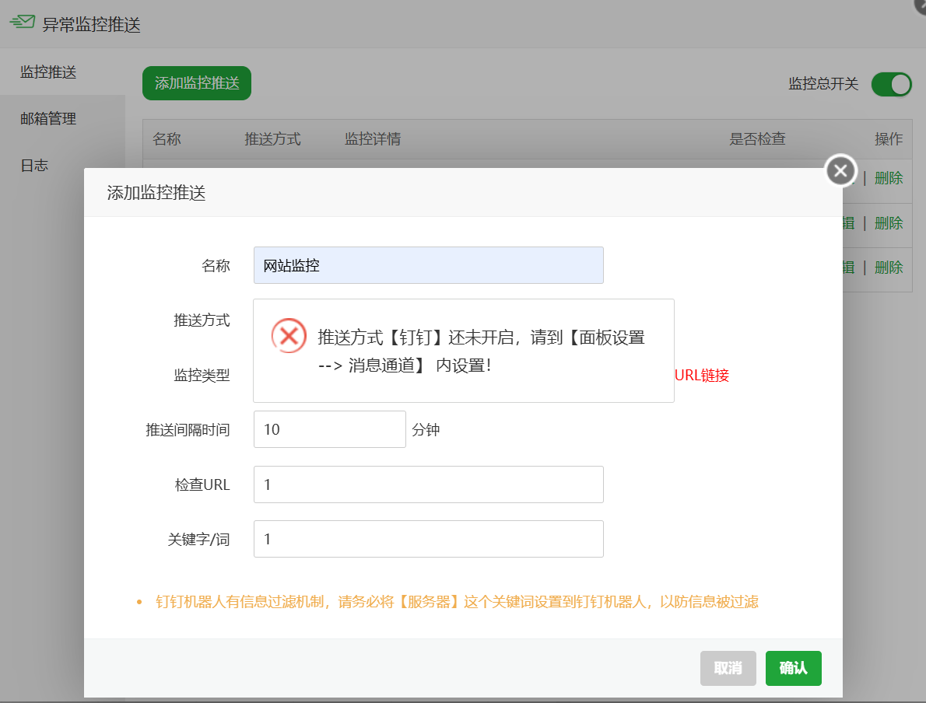
Task: Confirm the form with the 确认 button
Action: [793, 668]
